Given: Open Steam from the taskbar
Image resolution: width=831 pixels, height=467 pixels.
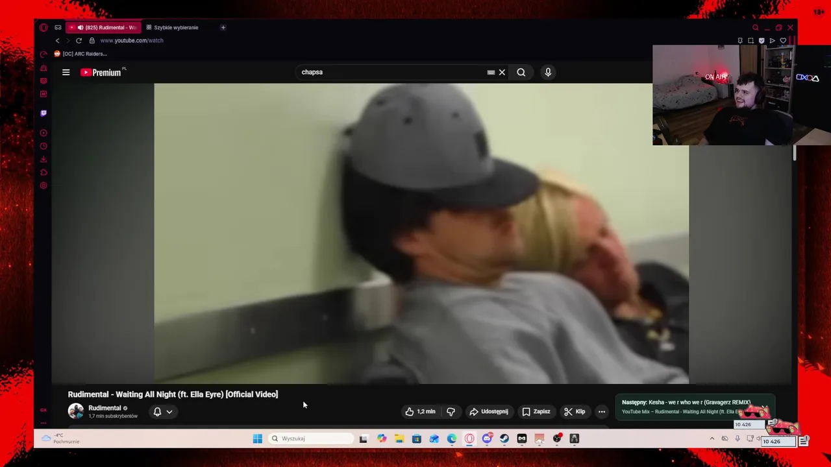Looking at the screenshot, I should coord(504,438).
